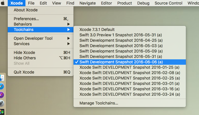Open the Xcode menu in menu bar

click(x=17, y=3)
